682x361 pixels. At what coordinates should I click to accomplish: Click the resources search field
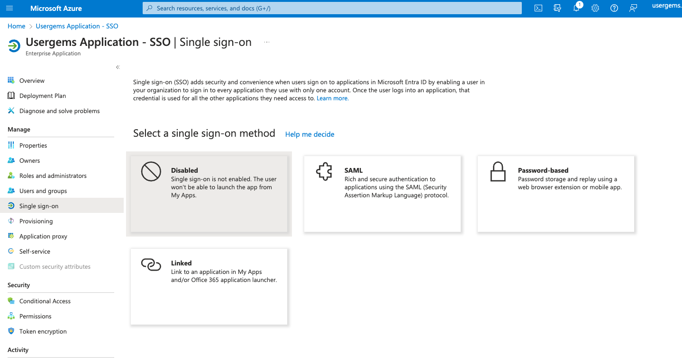pyautogui.click(x=332, y=8)
